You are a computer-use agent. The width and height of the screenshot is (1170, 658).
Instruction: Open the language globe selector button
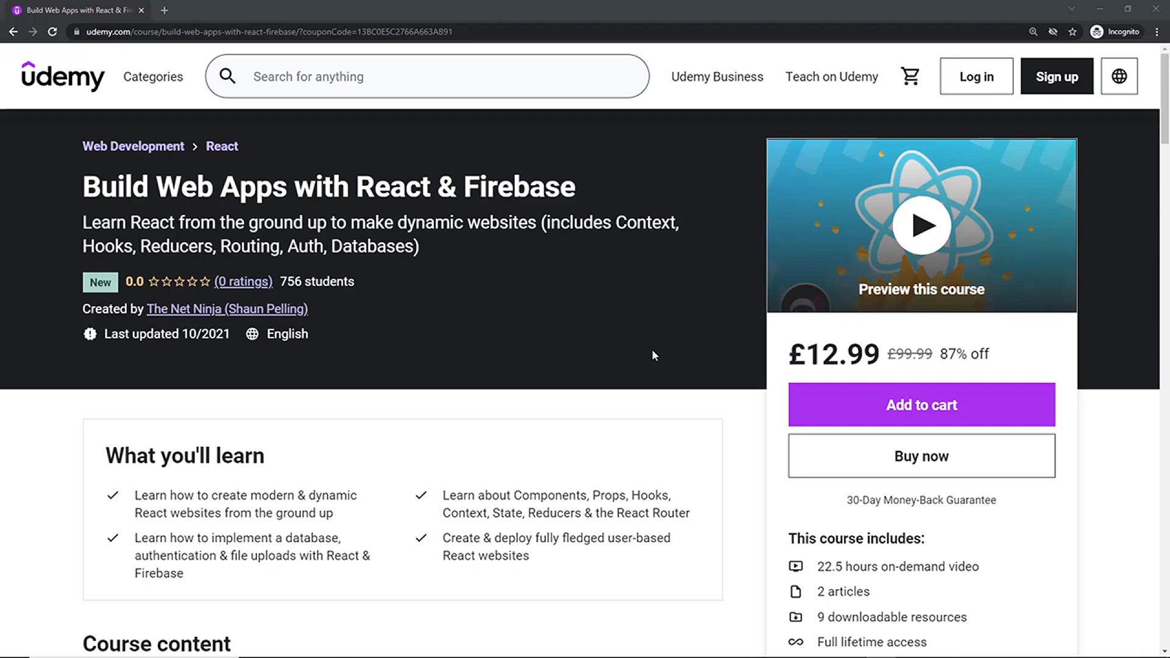pyautogui.click(x=1119, y=76)
